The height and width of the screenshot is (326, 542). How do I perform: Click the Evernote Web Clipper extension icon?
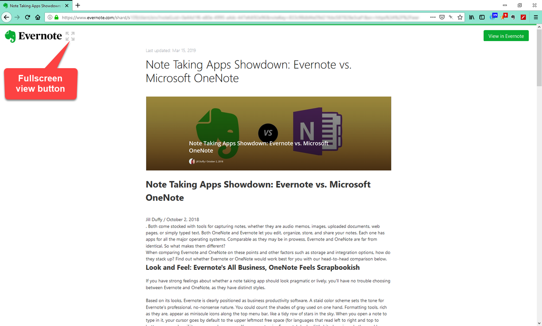513,17
